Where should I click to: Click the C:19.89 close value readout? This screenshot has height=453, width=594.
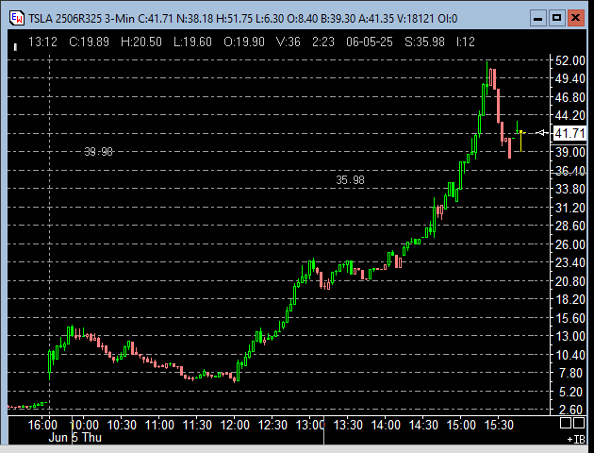[x=89, y=42]
